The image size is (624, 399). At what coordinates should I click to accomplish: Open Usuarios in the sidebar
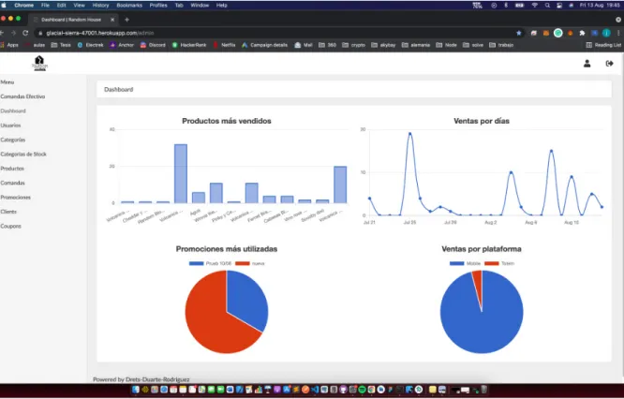coord(10,126)
